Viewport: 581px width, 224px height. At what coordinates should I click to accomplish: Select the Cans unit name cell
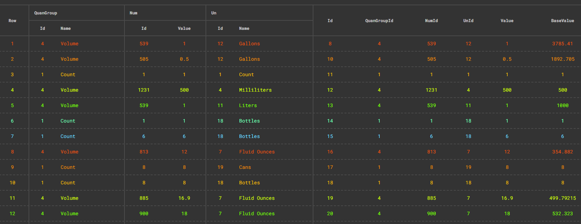[245, 167]
